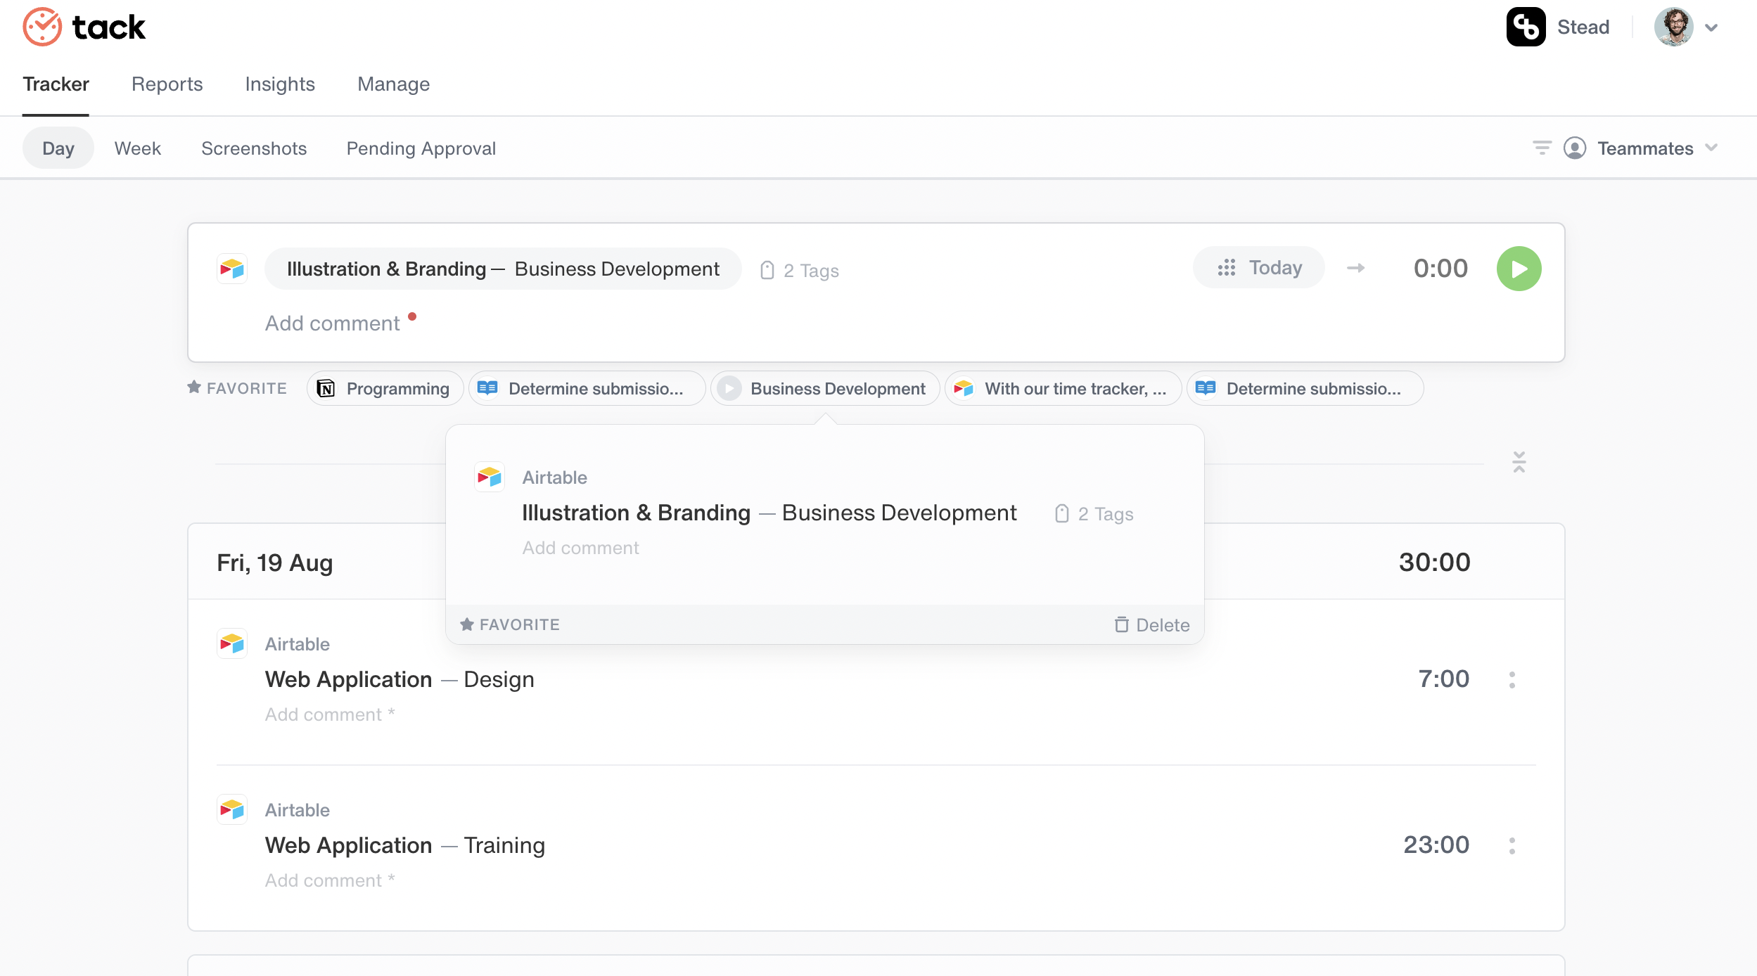Click the user profile avatar

coord(1673,27)
